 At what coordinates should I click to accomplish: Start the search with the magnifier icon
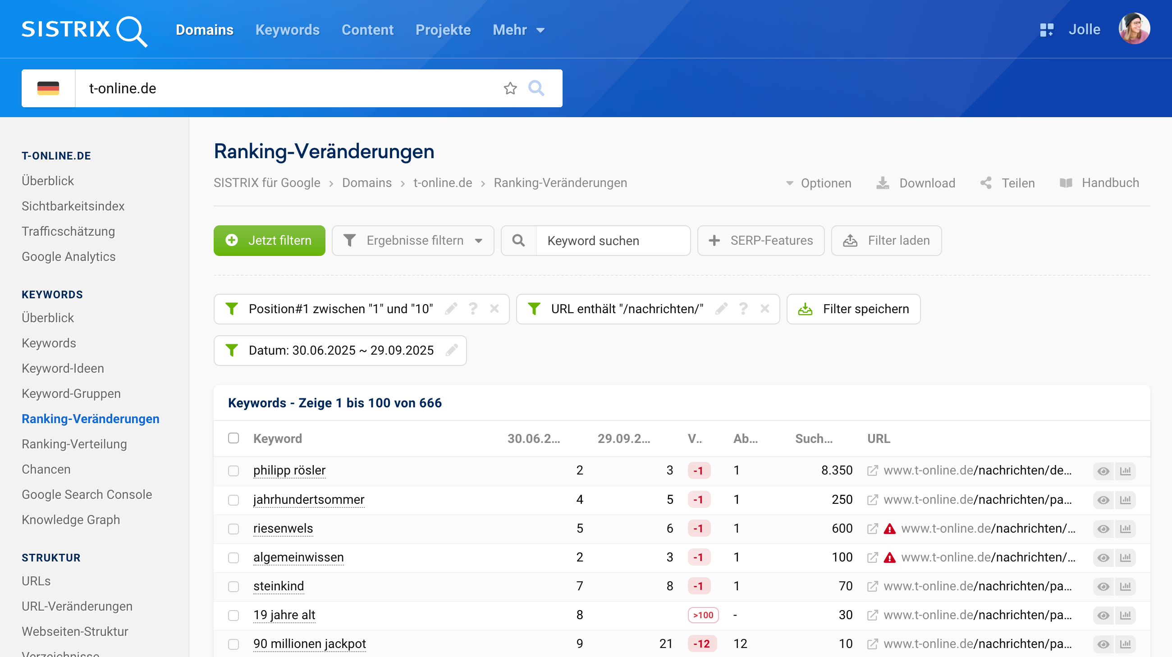pos(537,88)
